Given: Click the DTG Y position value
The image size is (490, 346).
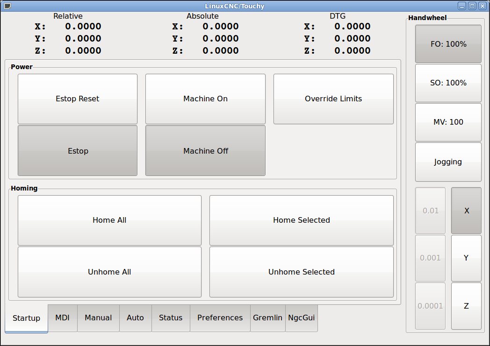Looking at the screenshot, I should tap(353, 39).
